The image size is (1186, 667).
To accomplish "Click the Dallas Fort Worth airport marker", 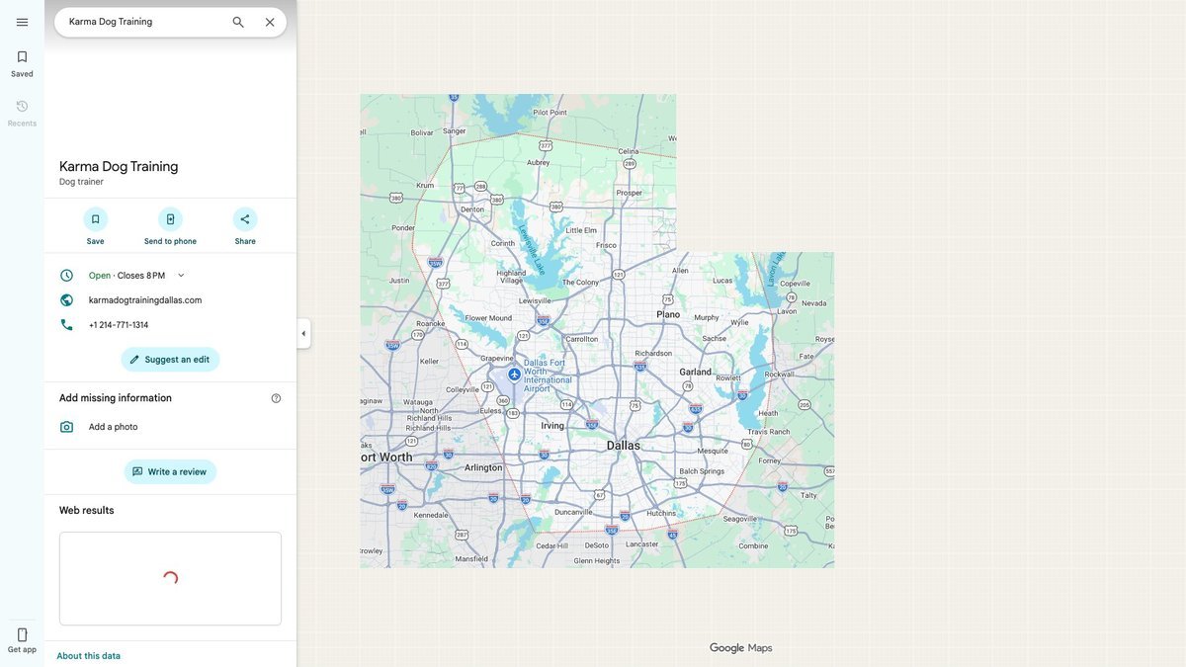I will 514,375.
